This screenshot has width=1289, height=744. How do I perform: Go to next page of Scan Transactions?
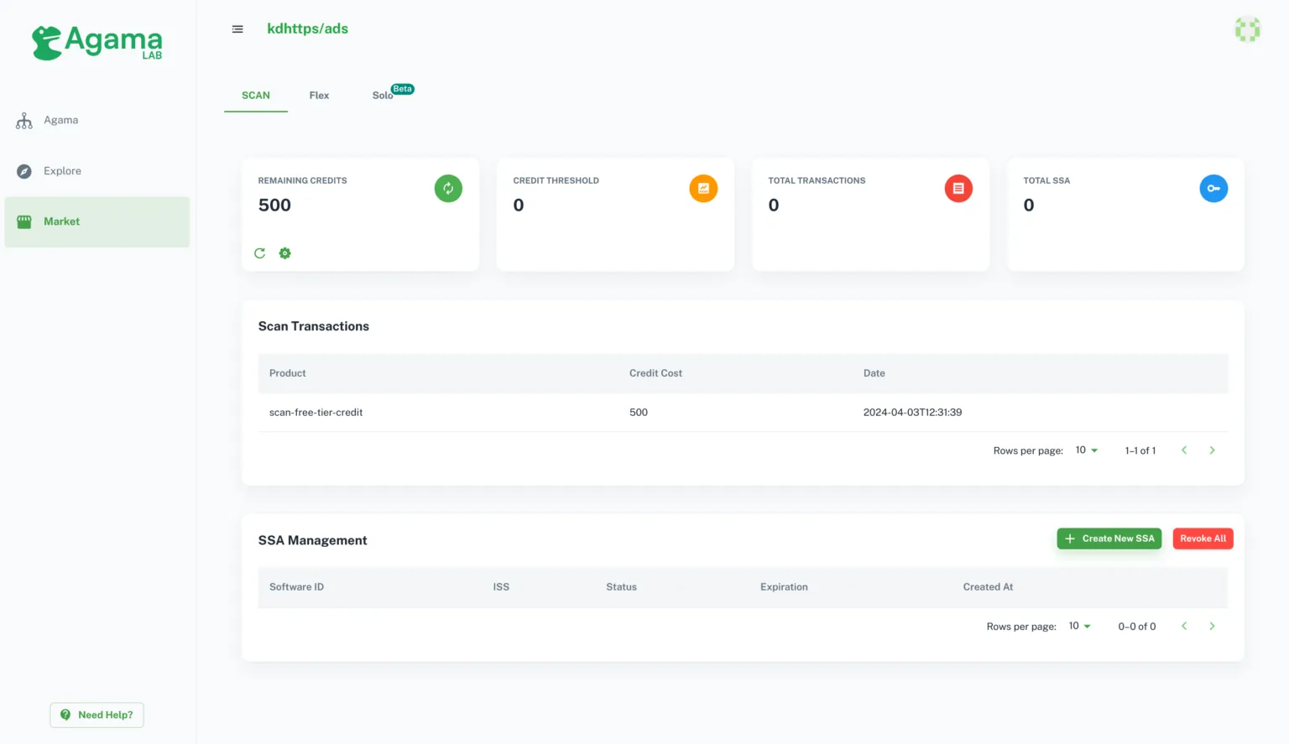click(1212, 450)
